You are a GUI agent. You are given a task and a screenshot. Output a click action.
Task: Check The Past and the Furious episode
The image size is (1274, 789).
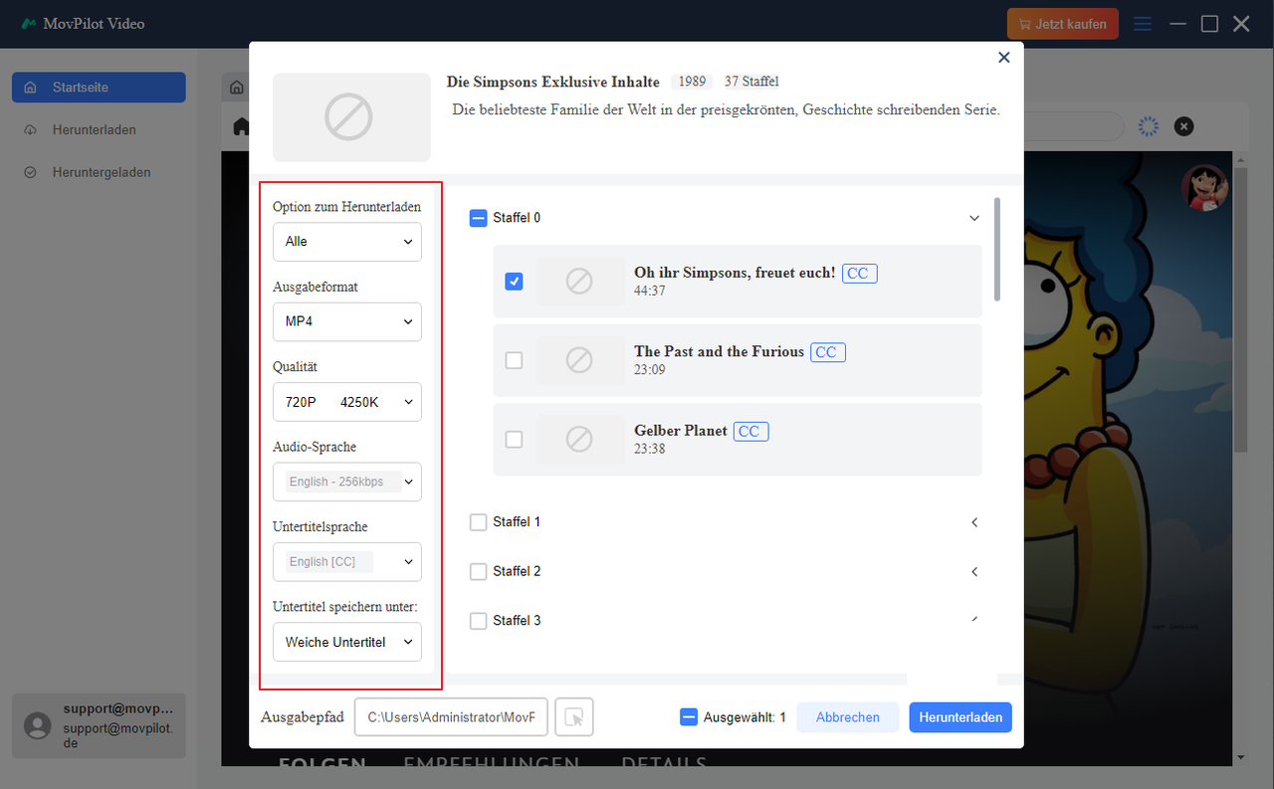pyautogui.click(x=514, y=360)
